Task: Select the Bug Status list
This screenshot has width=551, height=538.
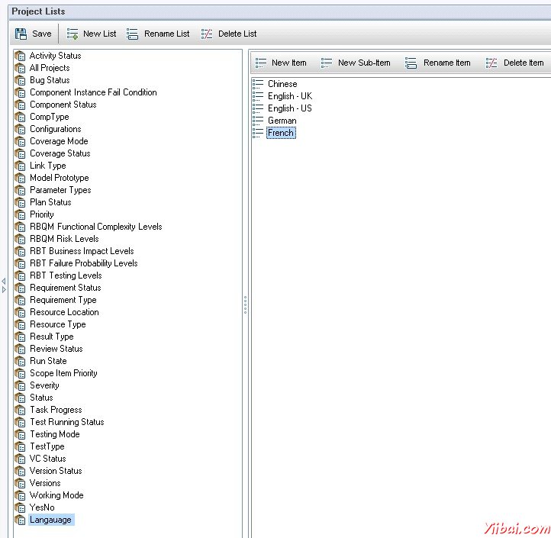Action: pyautogui.click(x=50, y=80)
